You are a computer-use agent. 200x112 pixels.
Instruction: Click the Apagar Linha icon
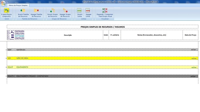[88, 11]
